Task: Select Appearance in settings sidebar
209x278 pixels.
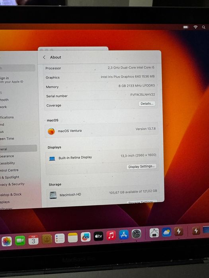Action: pyautogui.click(x=7, y=156)
